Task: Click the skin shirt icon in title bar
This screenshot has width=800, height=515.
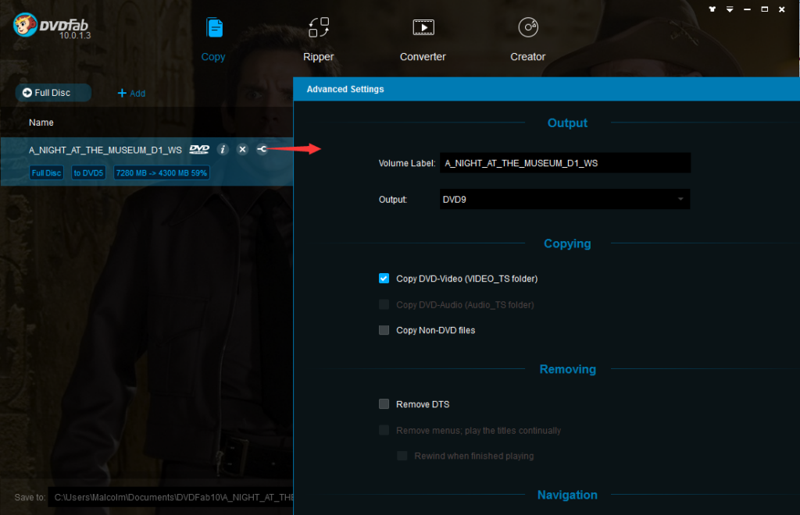Action: click(712, 9)
